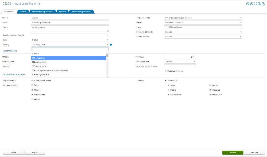Open the Tiliöintisäännöt dropdown
The image size is (267, 157).
[203, 18]
